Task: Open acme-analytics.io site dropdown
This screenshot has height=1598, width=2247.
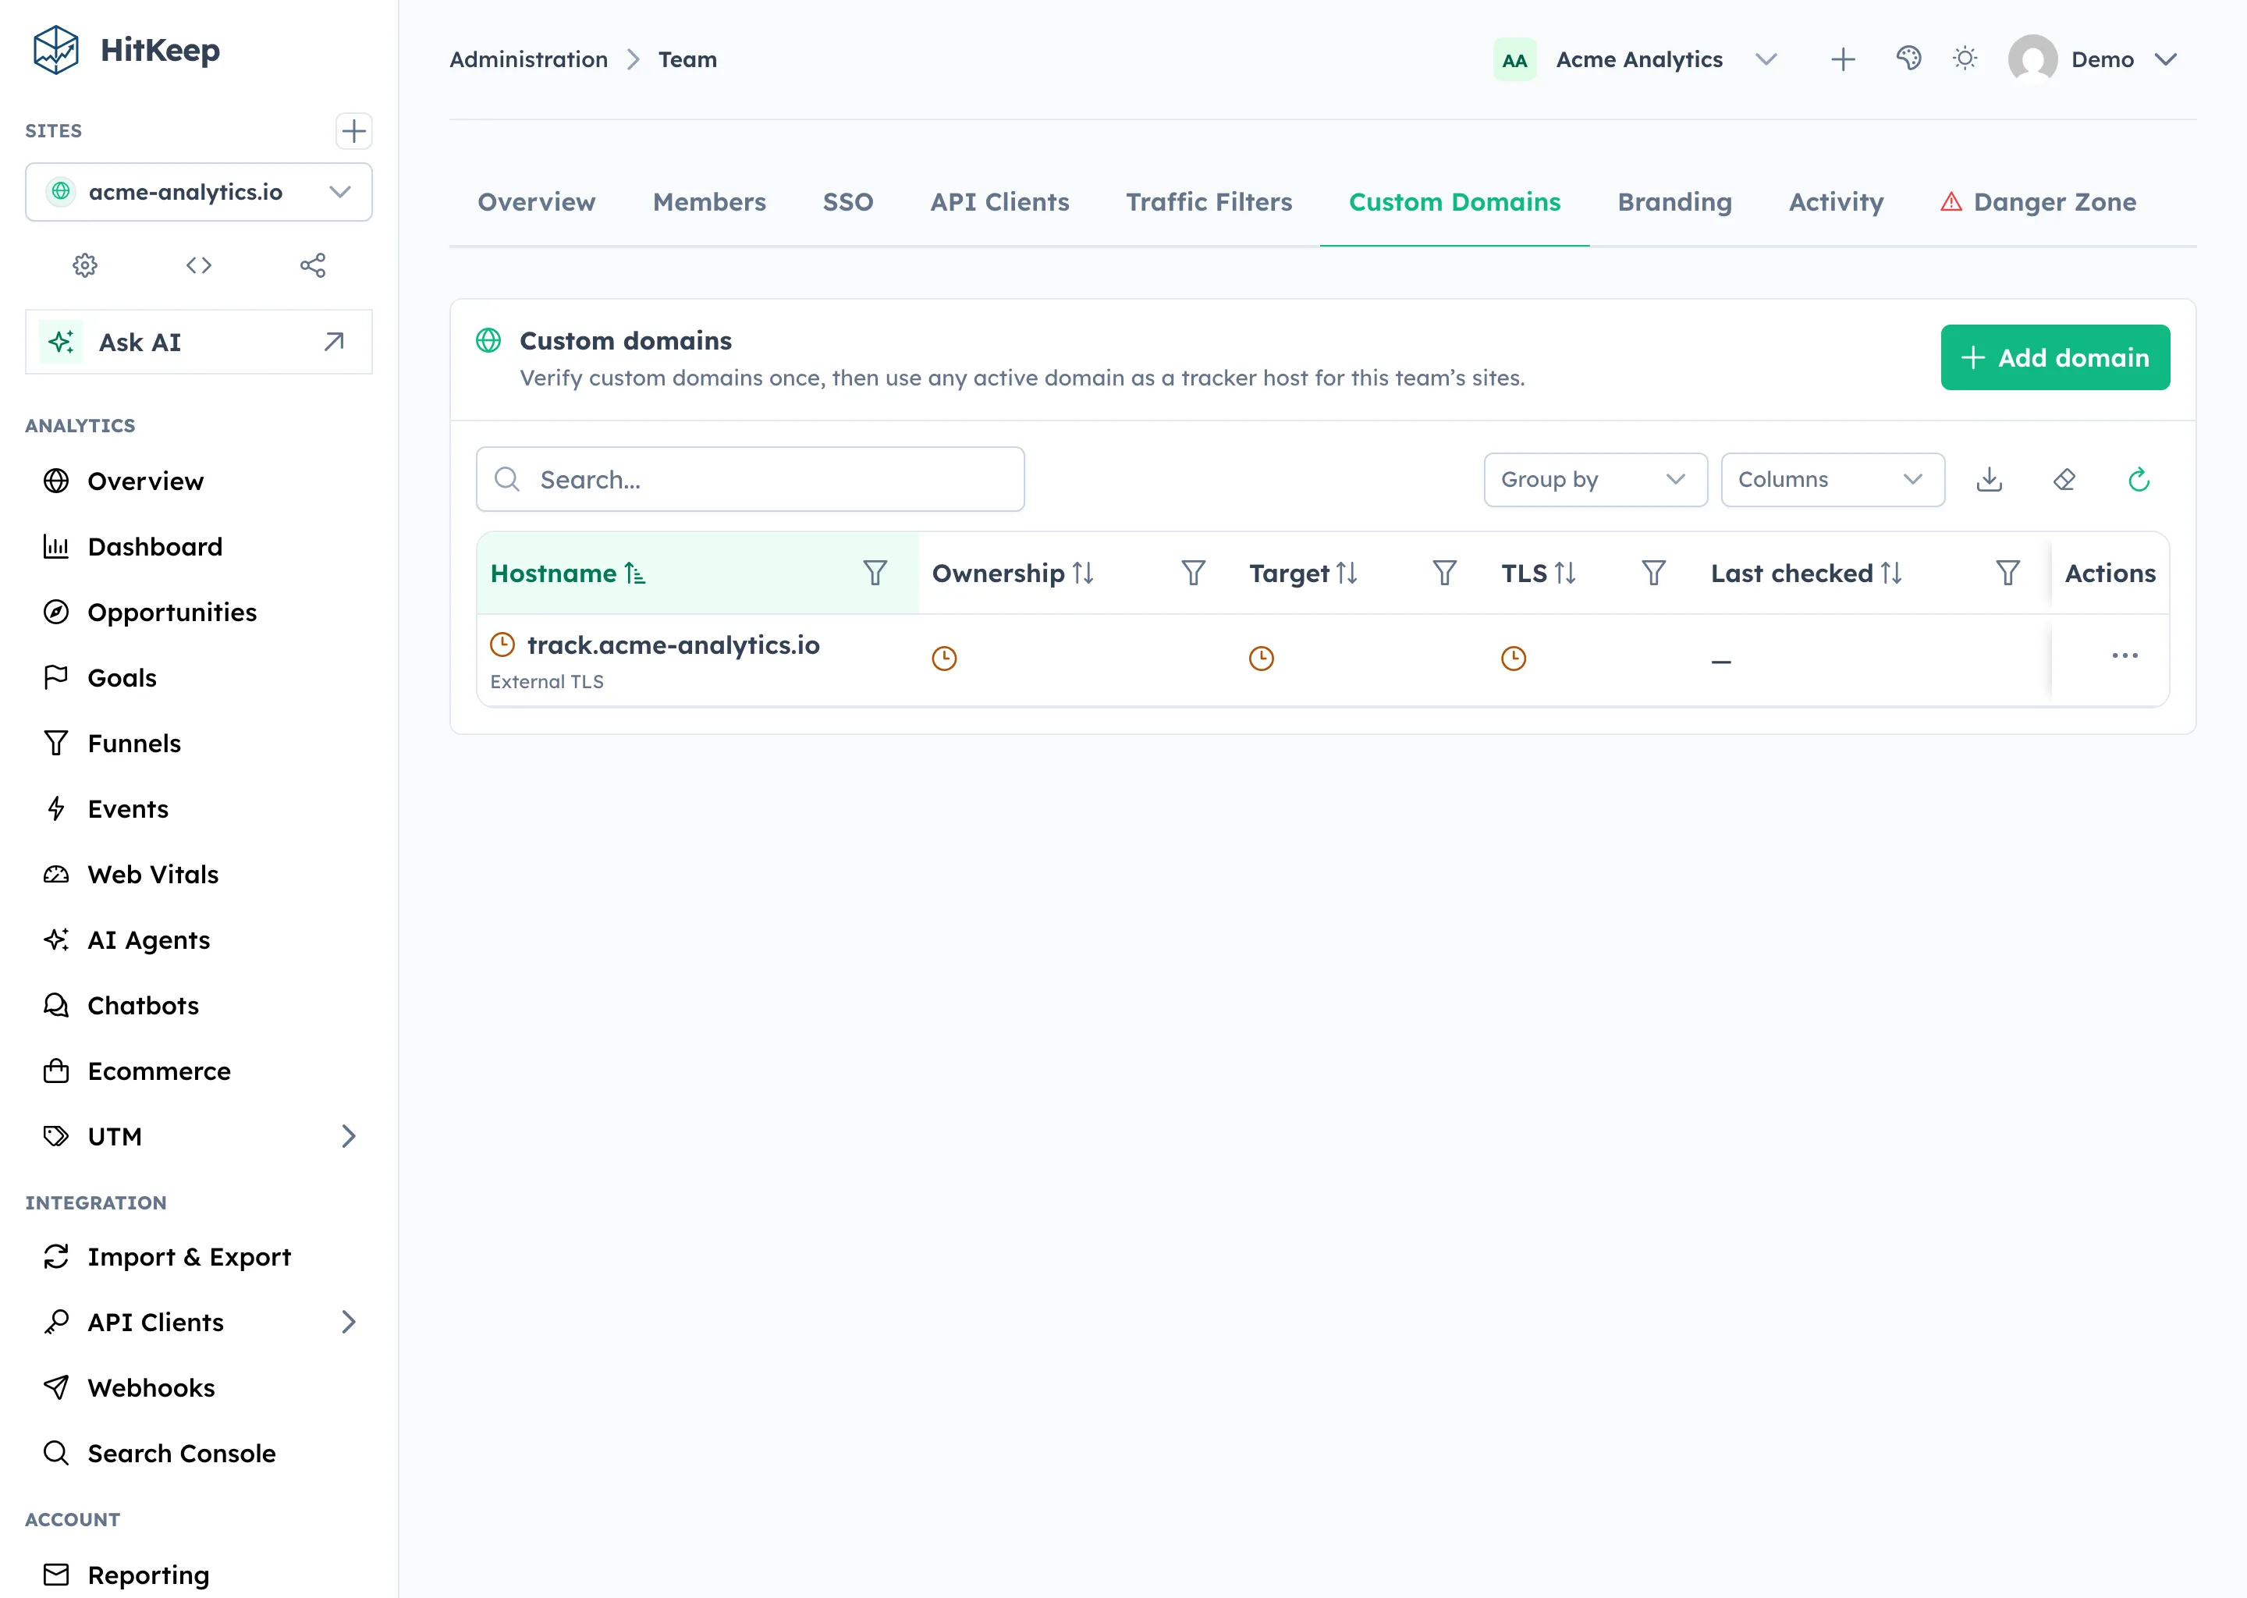Action: 199,192
